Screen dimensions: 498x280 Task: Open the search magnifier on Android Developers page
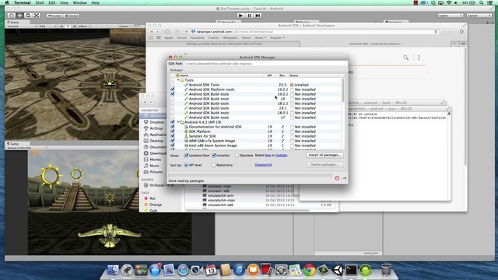[x=405, y=58]
